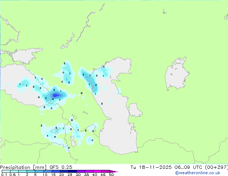This screenshot has height=176, width=228.
Task: Pick the legend swatch between 2 and 5
Action: tap(31, 171)
